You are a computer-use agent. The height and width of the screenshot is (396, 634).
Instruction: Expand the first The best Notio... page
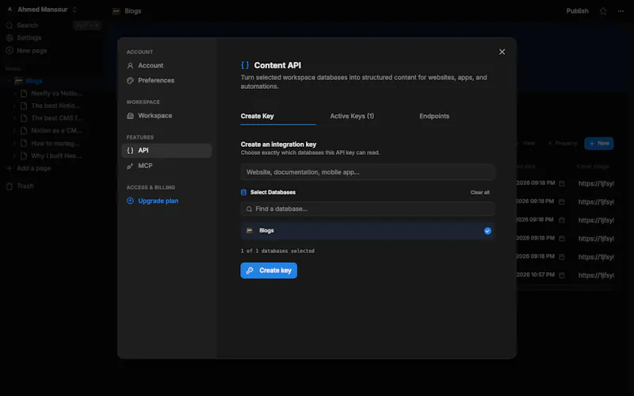pos(14,106)
